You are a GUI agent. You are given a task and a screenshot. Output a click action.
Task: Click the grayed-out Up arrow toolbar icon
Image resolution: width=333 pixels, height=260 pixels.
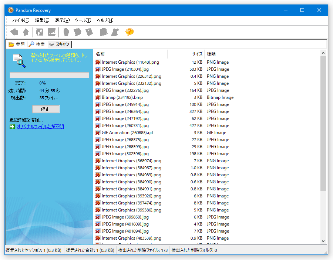click(26, 32)
